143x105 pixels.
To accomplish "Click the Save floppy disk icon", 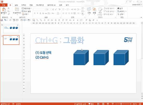I will (x=2, y=20).
